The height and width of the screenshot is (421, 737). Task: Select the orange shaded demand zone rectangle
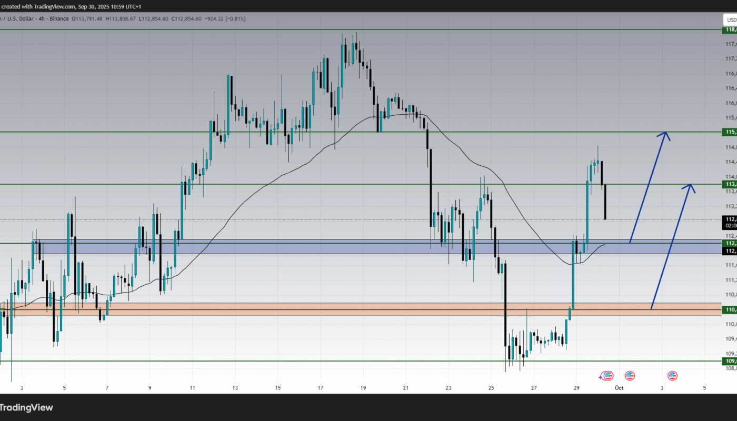pos(316,309)
